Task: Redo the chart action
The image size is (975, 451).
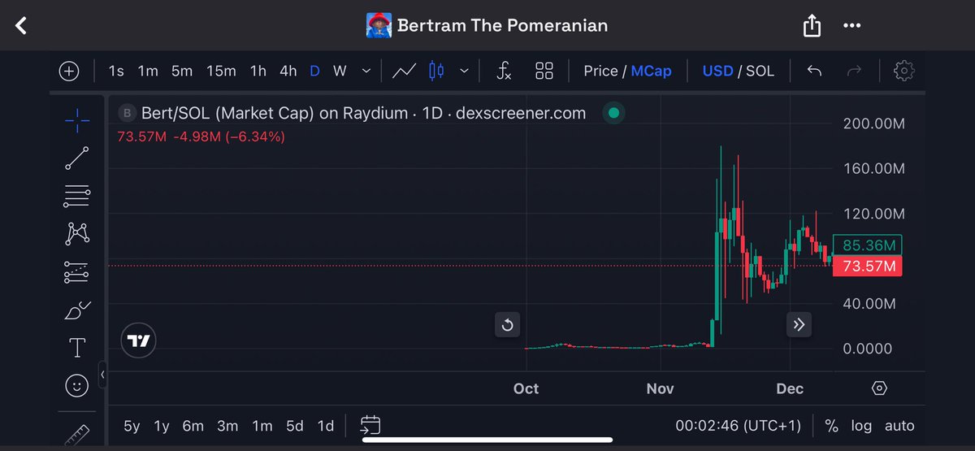Action: (x=854, y=71)
